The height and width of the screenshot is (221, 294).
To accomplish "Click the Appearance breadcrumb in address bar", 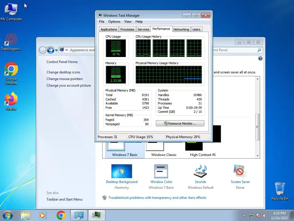I will 82,50.
